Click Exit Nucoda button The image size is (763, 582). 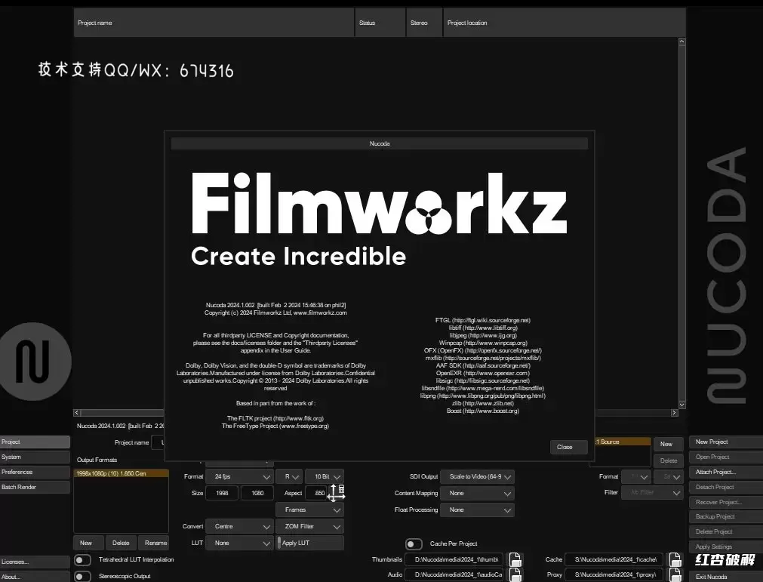[x=726, y=577]
